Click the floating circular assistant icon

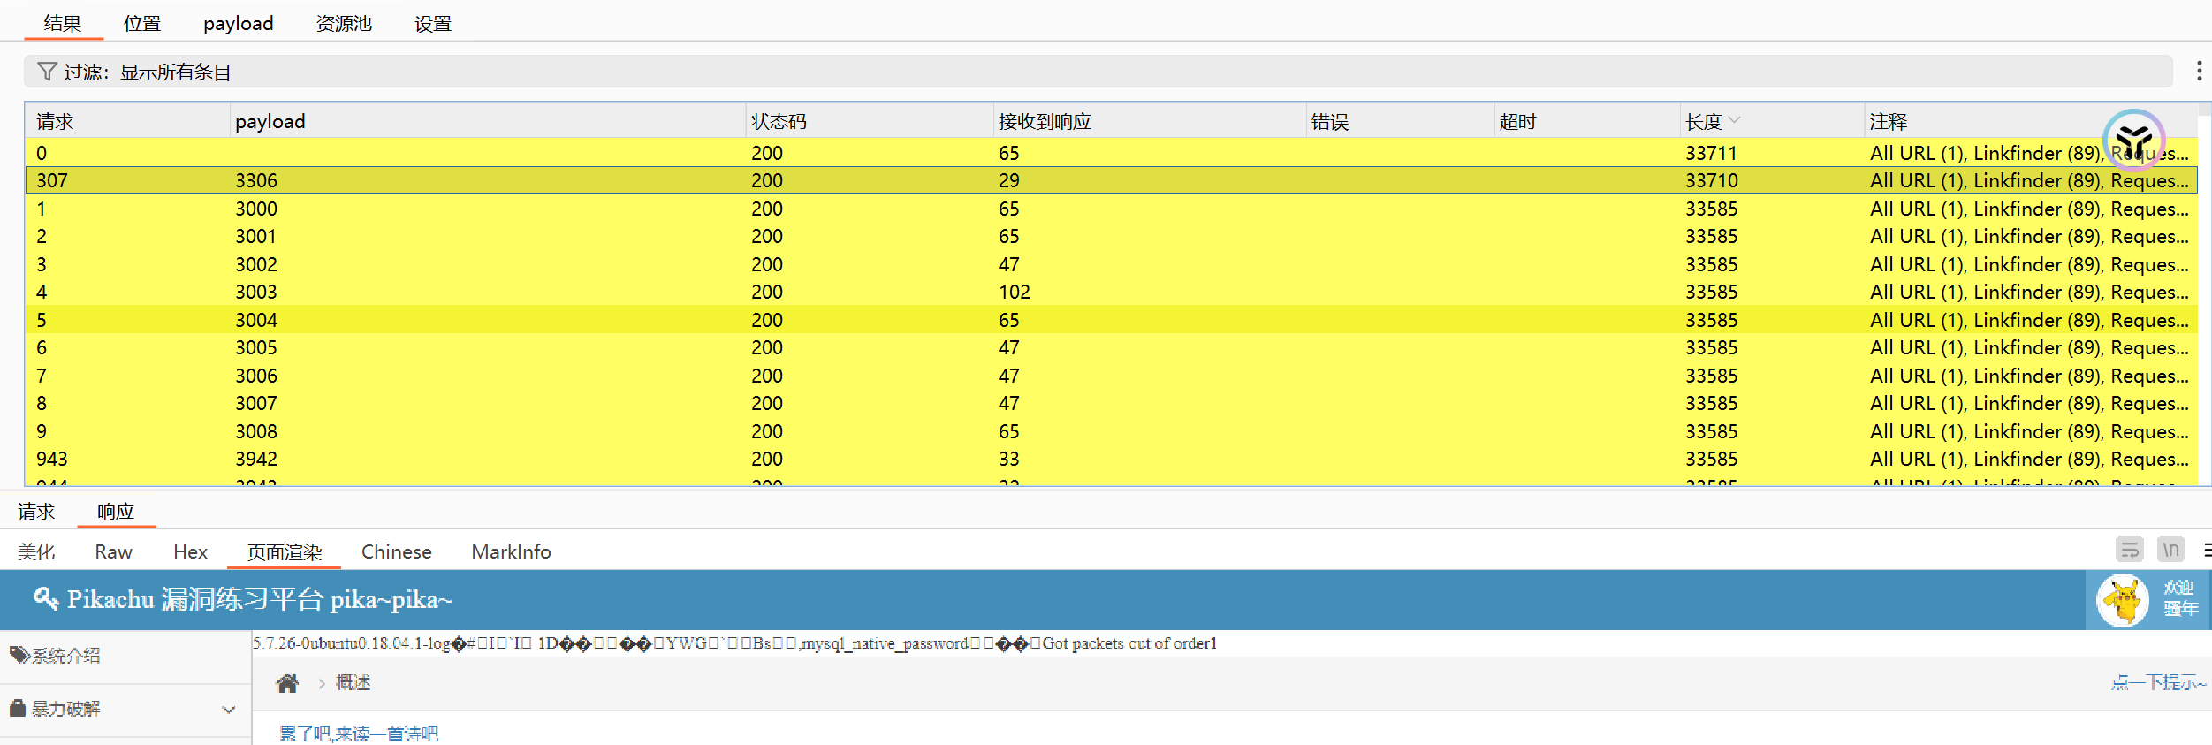[2133, 140]
